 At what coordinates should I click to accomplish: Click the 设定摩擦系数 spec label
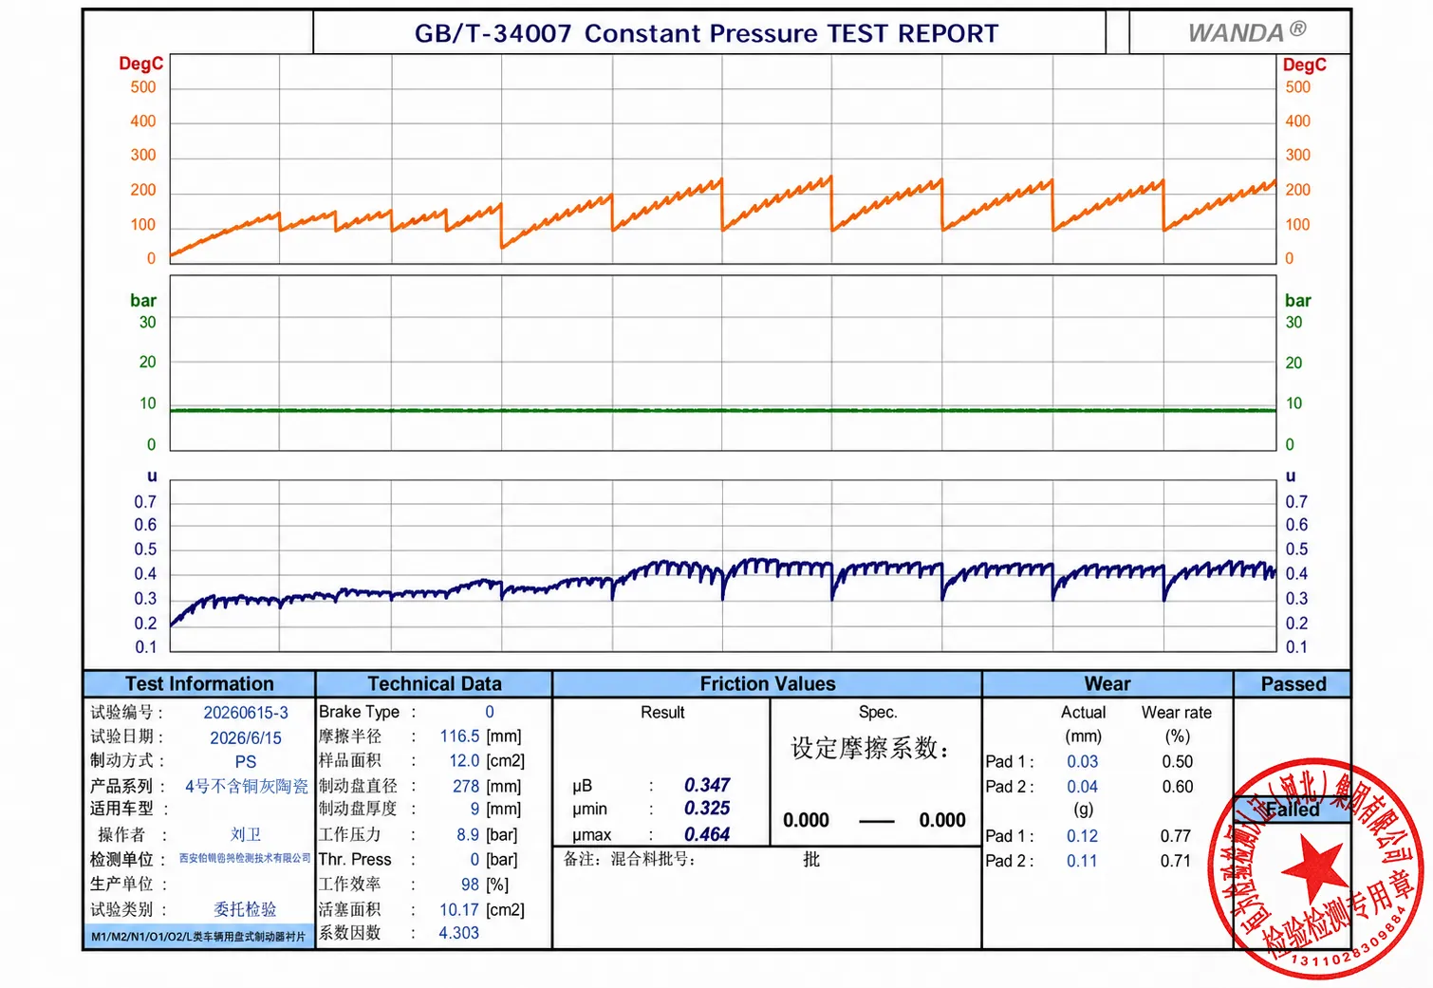tap(870, 748)
